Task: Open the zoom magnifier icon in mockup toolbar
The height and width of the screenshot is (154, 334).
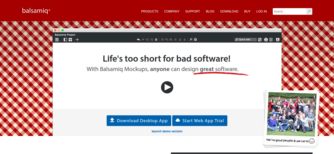Action: pyautogui.click(x=191, y=39)
